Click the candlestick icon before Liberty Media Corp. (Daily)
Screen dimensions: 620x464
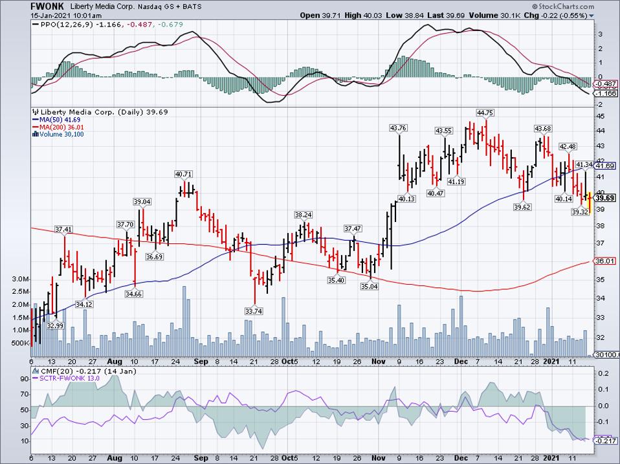point(35,112)
